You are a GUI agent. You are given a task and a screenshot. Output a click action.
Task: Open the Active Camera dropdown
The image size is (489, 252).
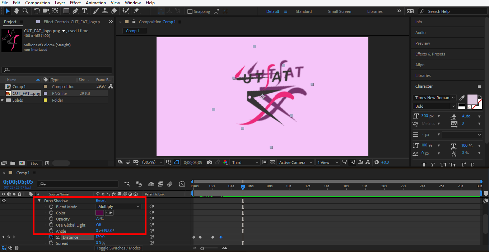point(296,163)
